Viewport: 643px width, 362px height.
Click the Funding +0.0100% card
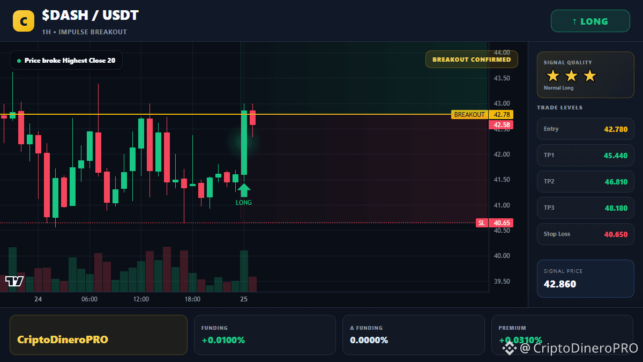tap(265, 335)
